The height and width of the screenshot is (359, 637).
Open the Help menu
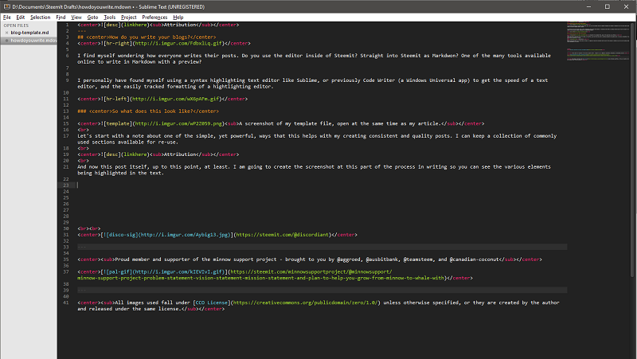[178, 17]
